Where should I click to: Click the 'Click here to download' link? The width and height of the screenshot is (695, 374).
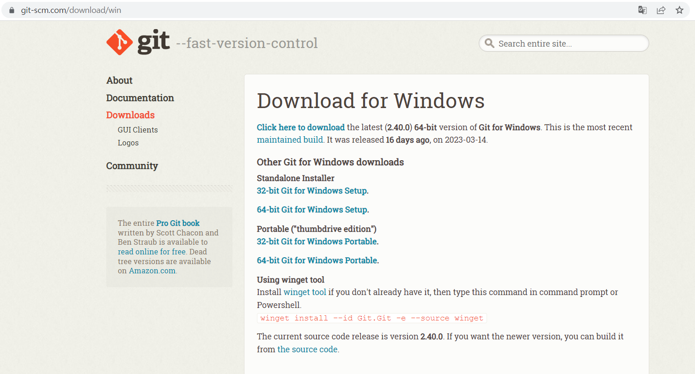pos(301,127)
